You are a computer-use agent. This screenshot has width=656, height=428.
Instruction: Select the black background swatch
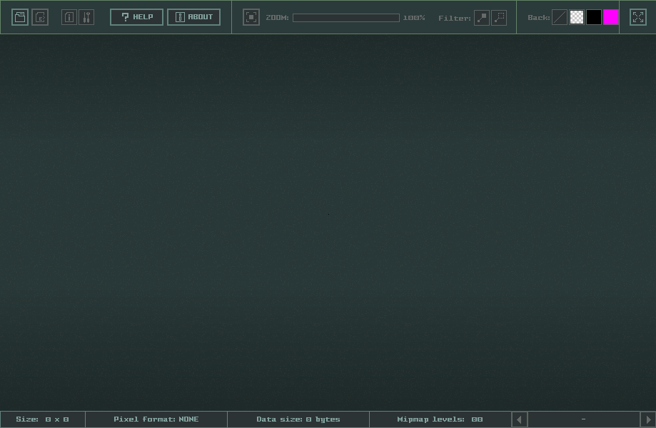594,17
